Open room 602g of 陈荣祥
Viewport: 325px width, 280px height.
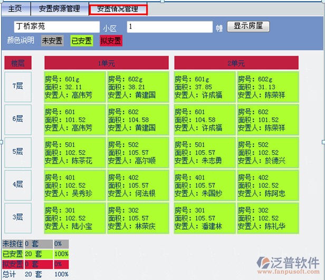(x=268, y=87)
